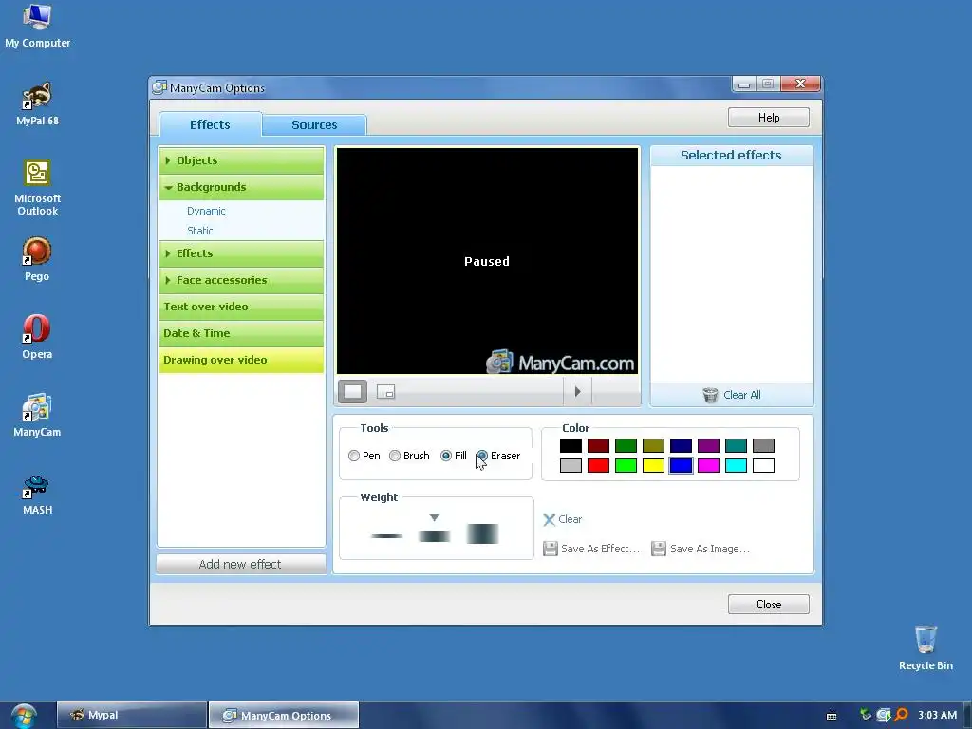Open My Computer desktop icon
This screenshot has height=729, width=972.
click(37, 26)
